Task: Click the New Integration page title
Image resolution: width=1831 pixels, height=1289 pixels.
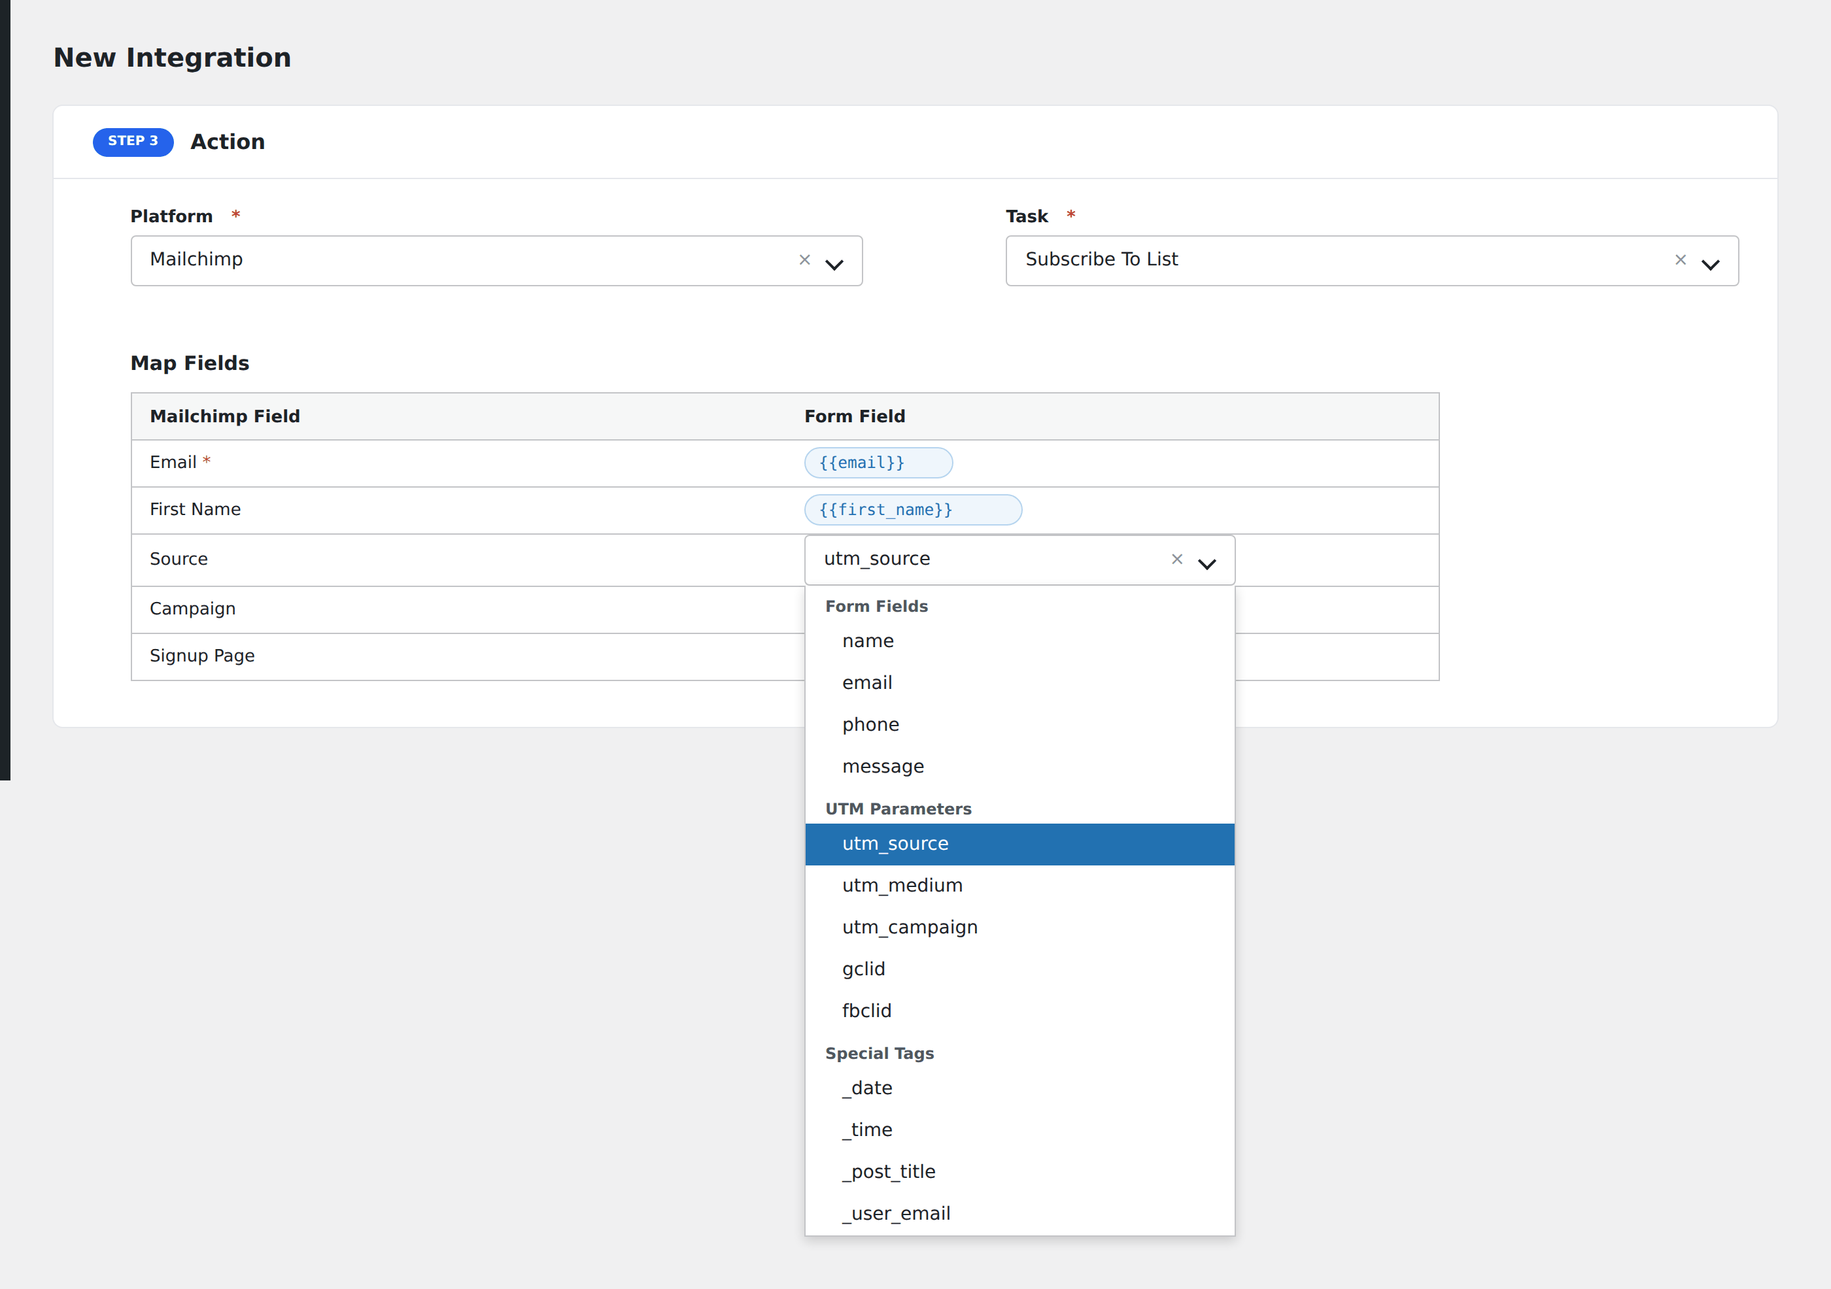Action: [172, 58]
